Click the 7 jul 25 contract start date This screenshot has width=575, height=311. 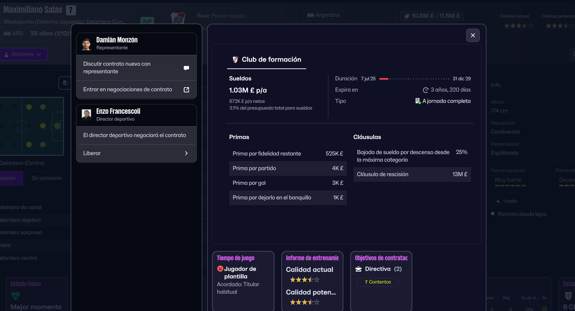[368, 79]
